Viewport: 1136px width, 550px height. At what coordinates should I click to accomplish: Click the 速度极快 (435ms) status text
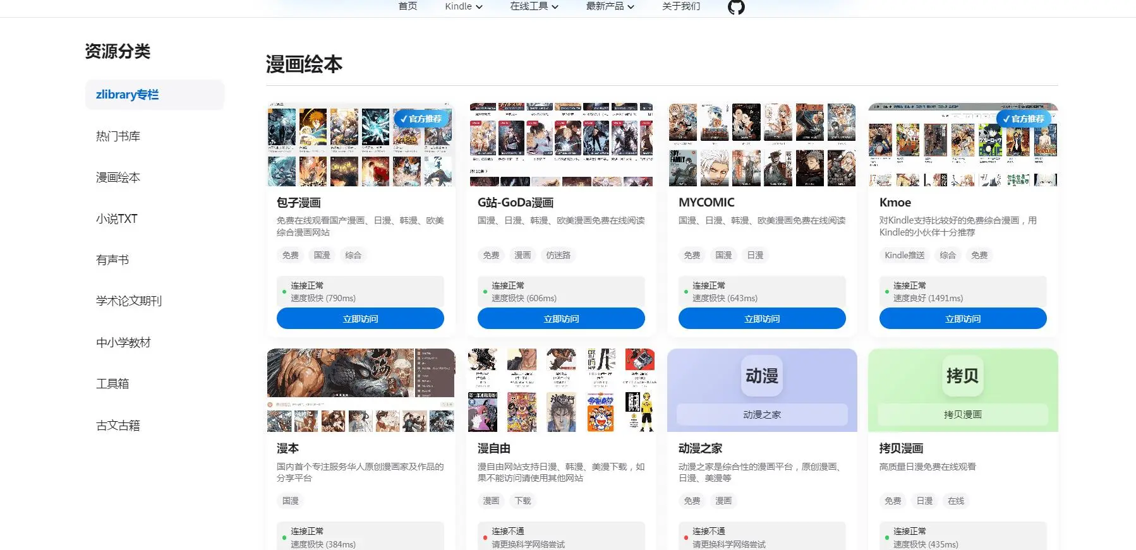[926, 544]
